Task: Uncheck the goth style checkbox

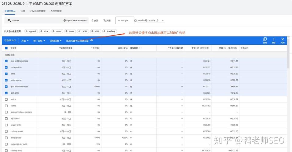Action: [6, 93]
